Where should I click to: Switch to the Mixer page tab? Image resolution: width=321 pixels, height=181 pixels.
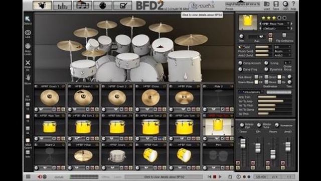click(x=62, y=5)
